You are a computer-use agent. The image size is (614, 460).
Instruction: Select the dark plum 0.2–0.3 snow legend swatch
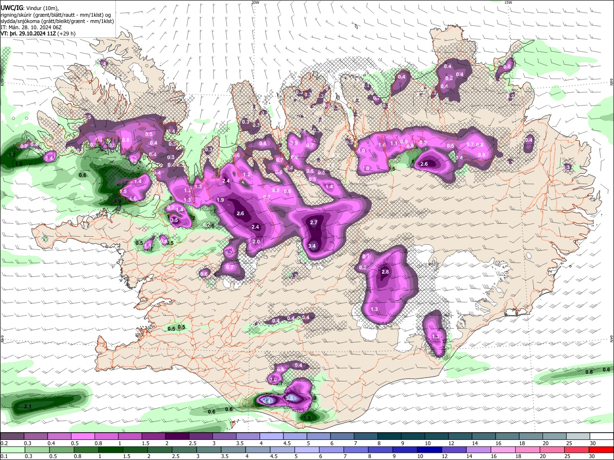click(x=12, y=437)
